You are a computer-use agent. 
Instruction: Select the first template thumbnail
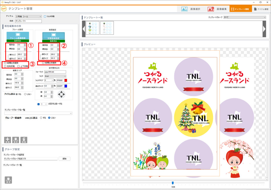[93, 28]
